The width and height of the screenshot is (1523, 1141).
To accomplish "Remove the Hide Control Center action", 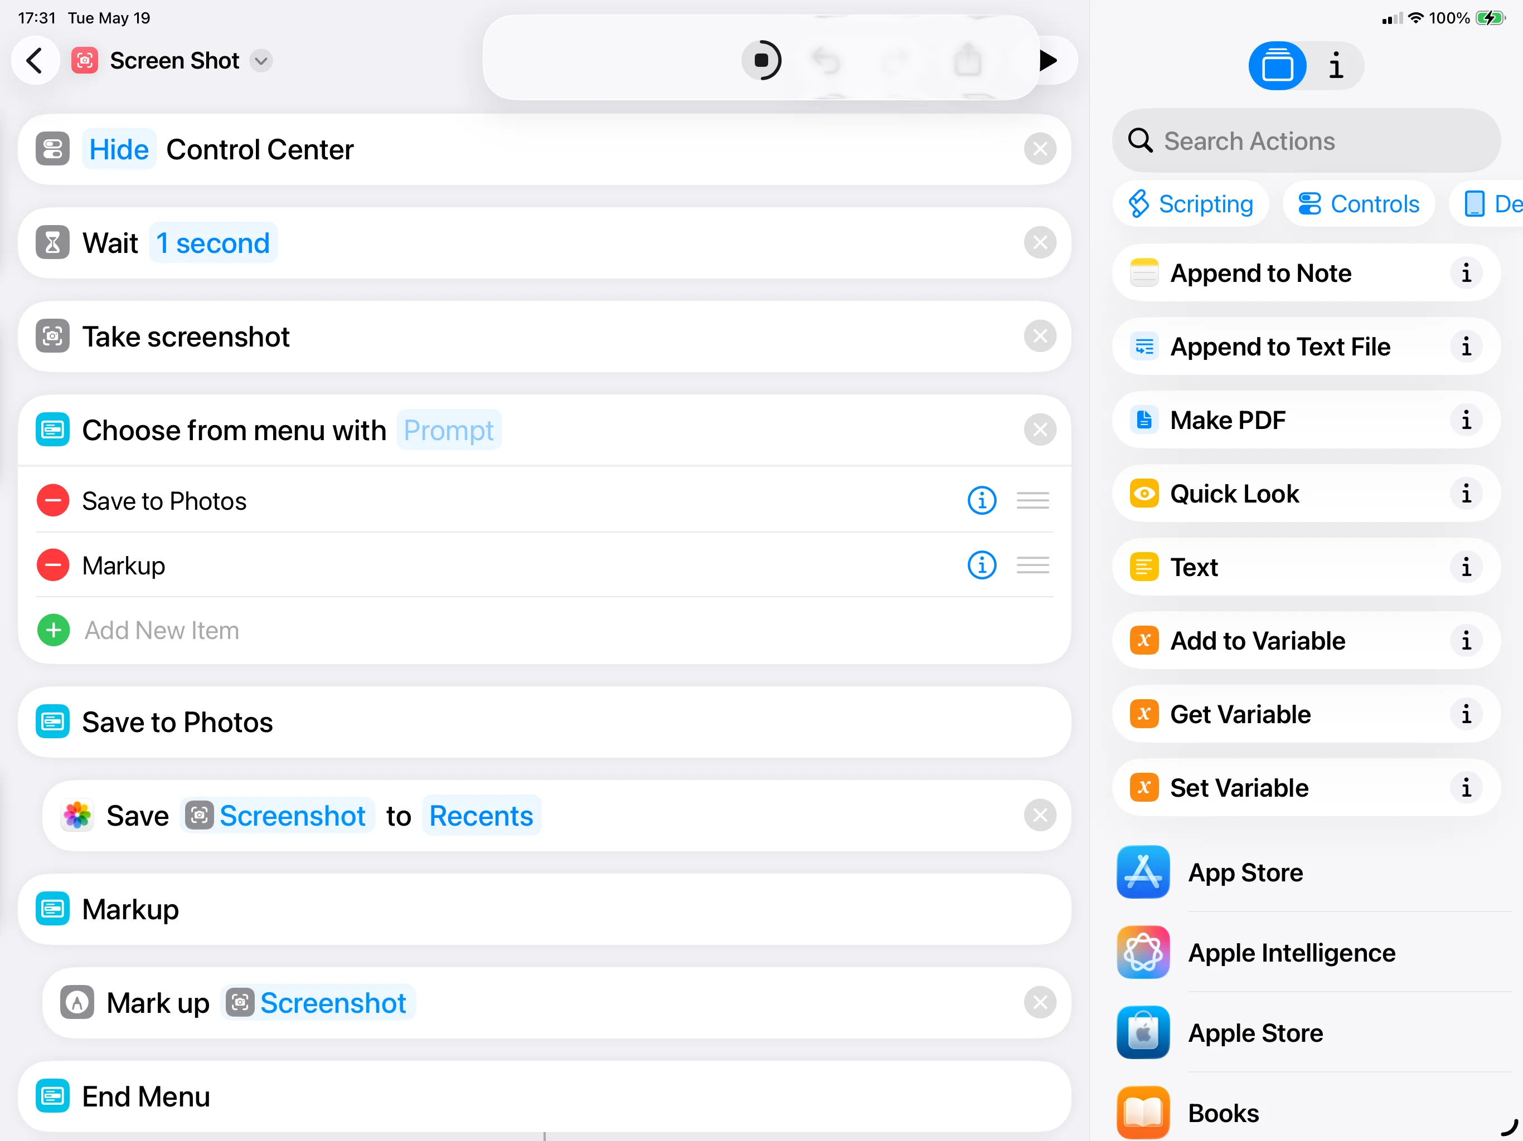I will click(1040, 149).
